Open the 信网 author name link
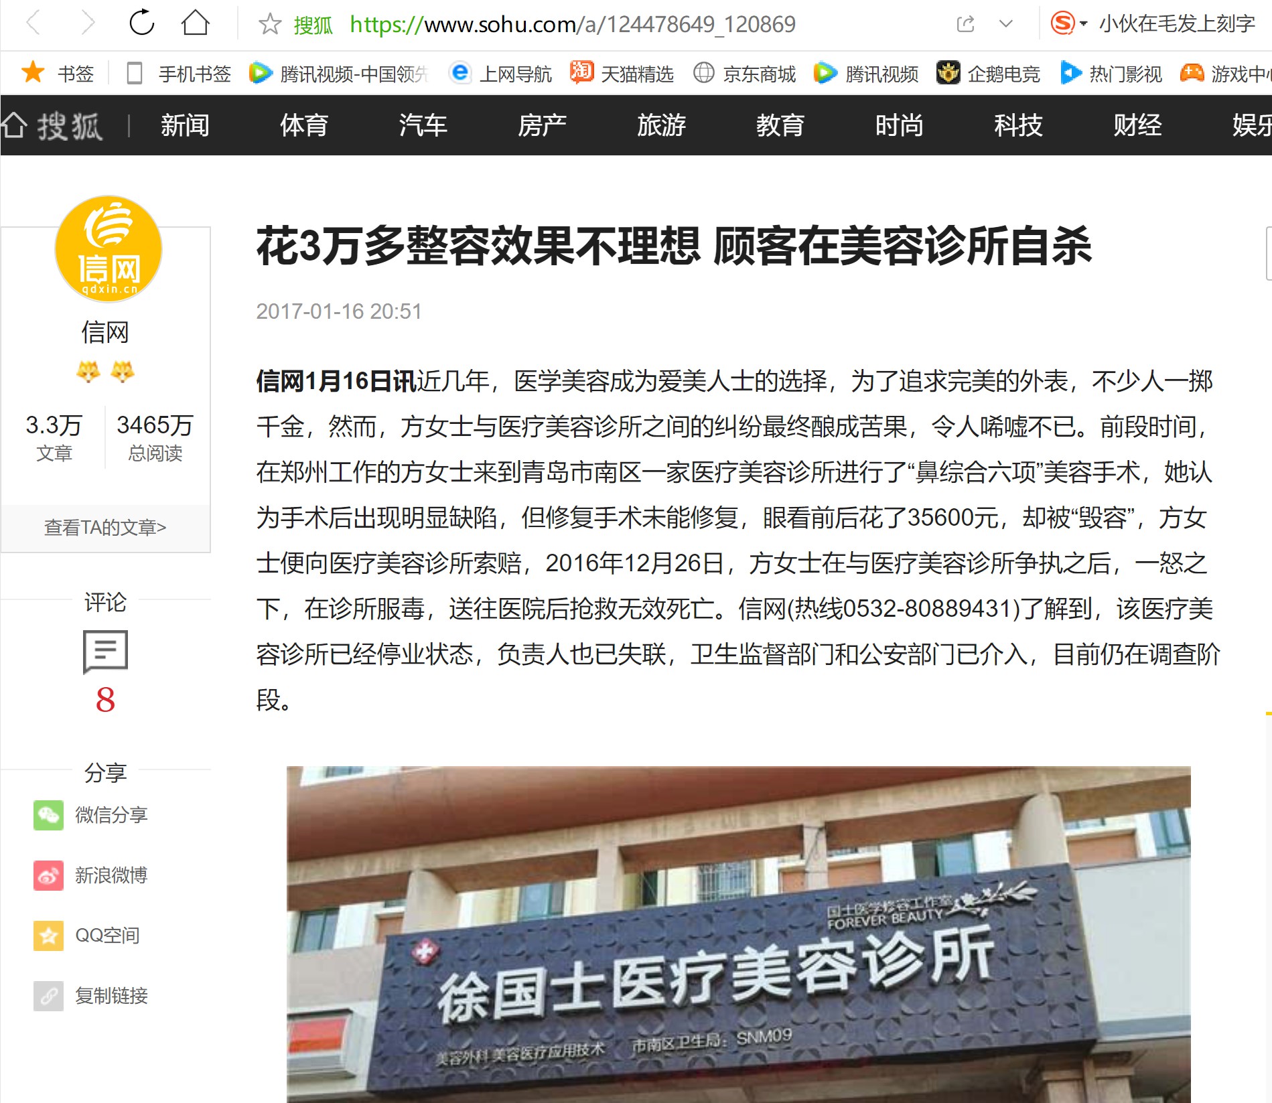The height and width of the screenshot is (1103, 1272). tap(105, 332)
